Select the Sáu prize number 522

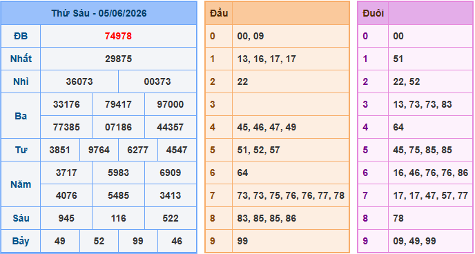click(x=171, y=218)
